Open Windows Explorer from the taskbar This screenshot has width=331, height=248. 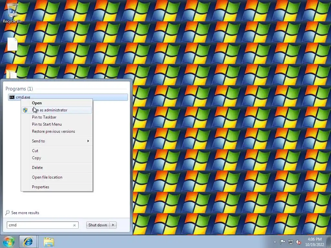[x=49, y=242]
